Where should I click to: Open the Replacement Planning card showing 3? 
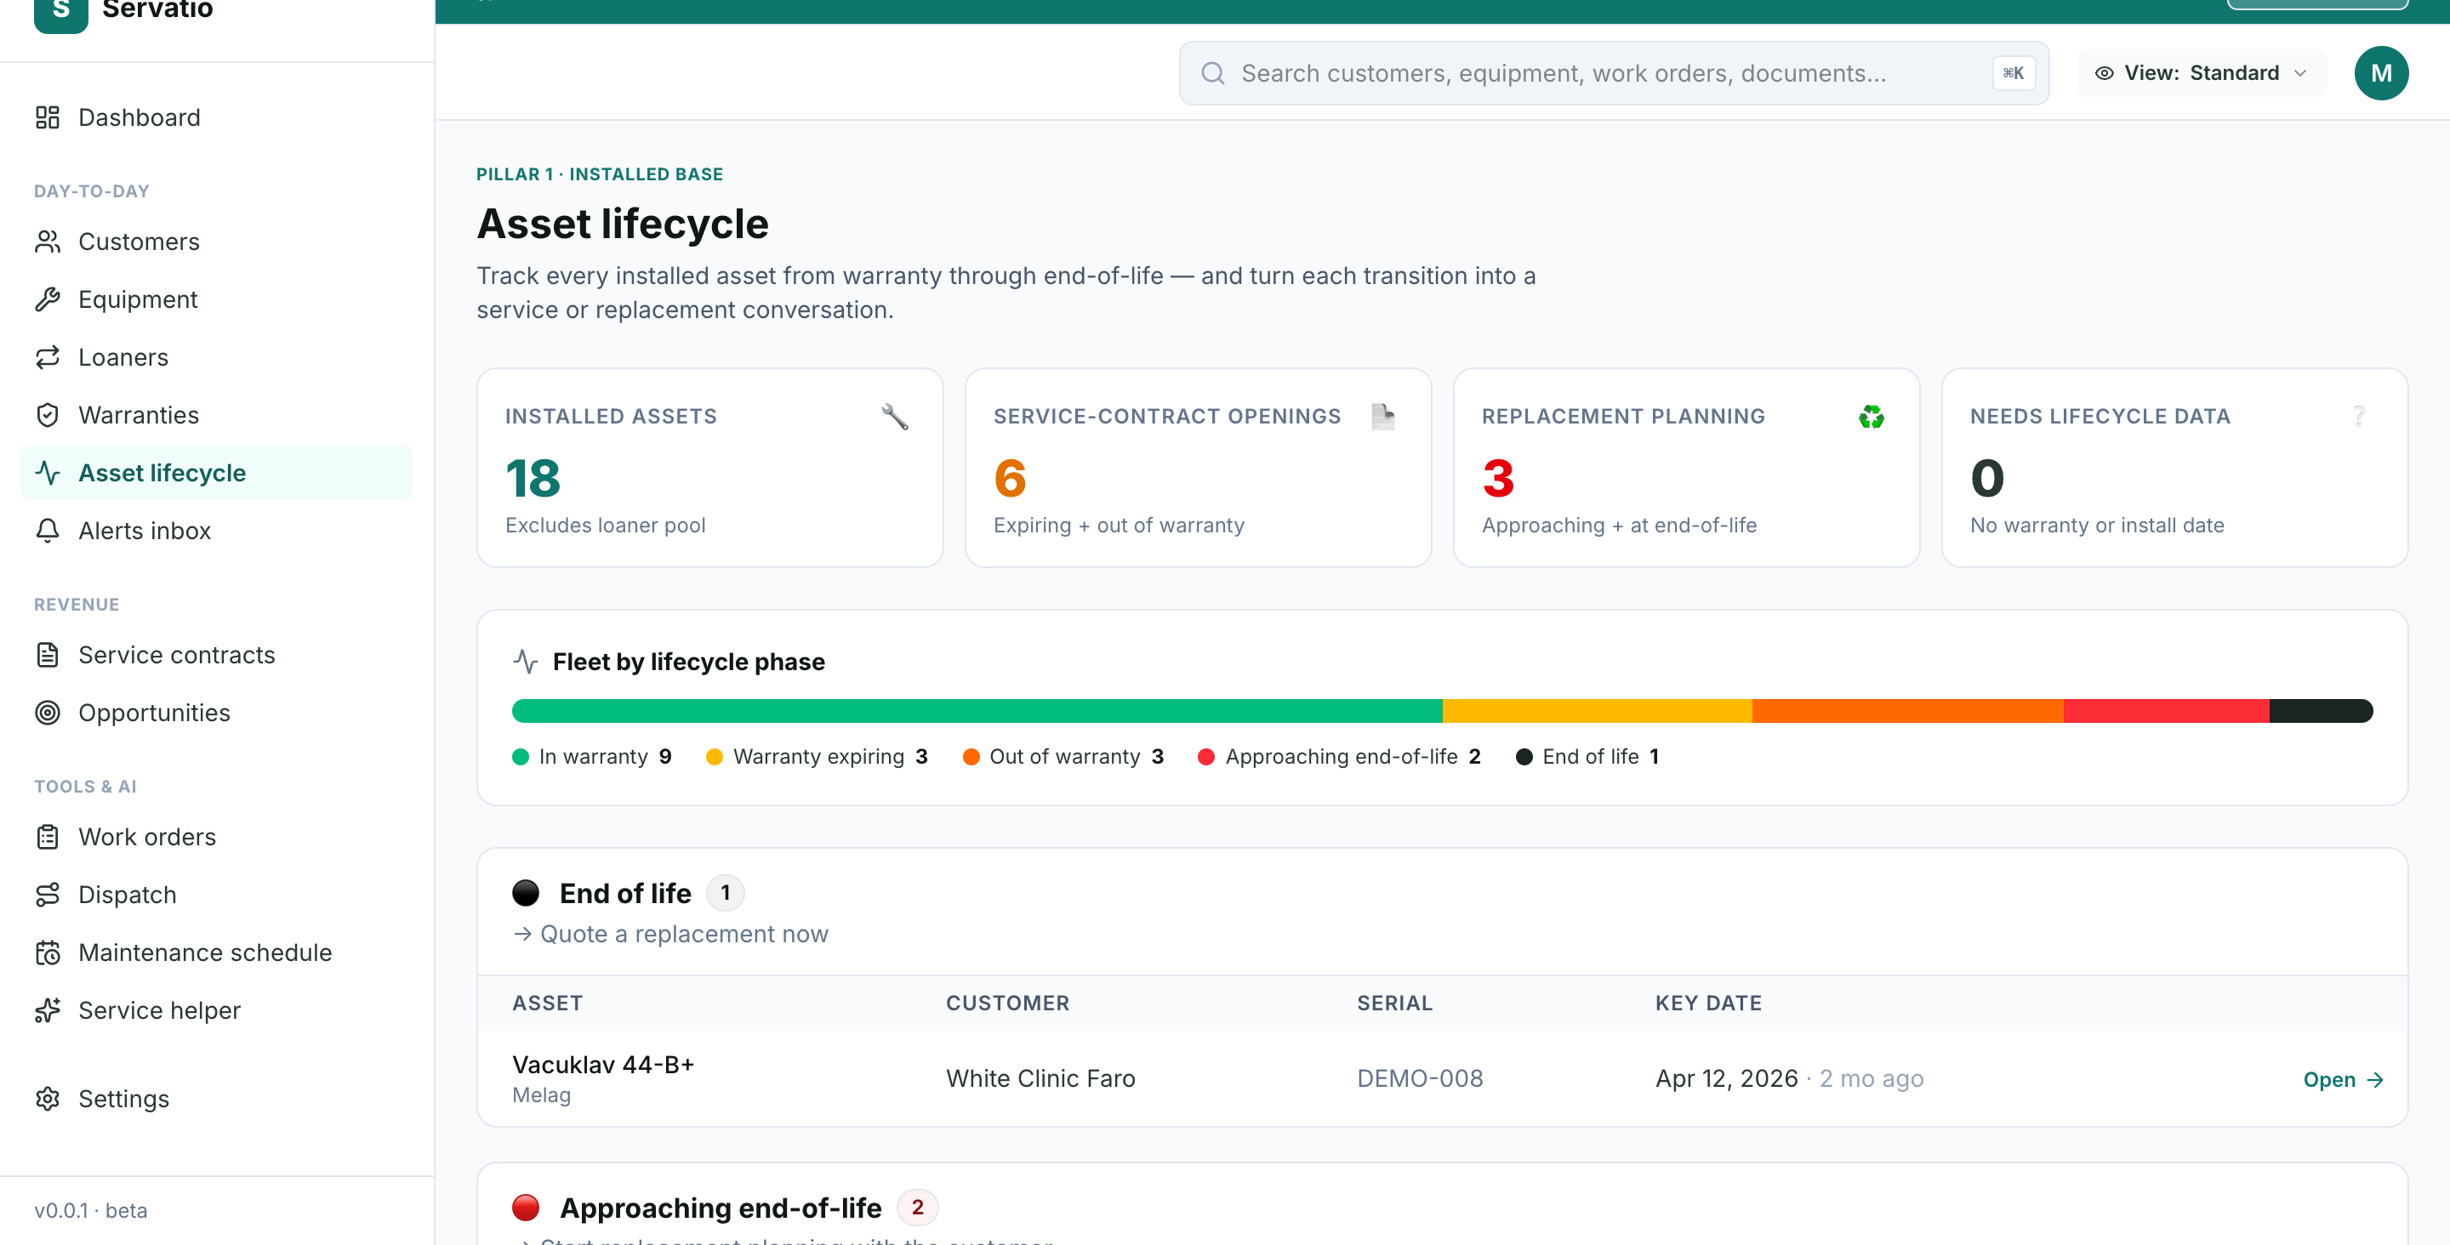1687,468
